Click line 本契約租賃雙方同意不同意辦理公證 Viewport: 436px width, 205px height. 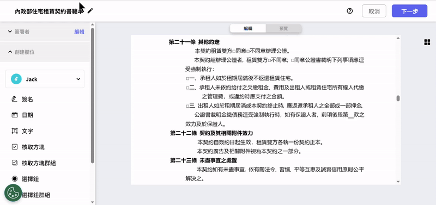click(243, 51)
